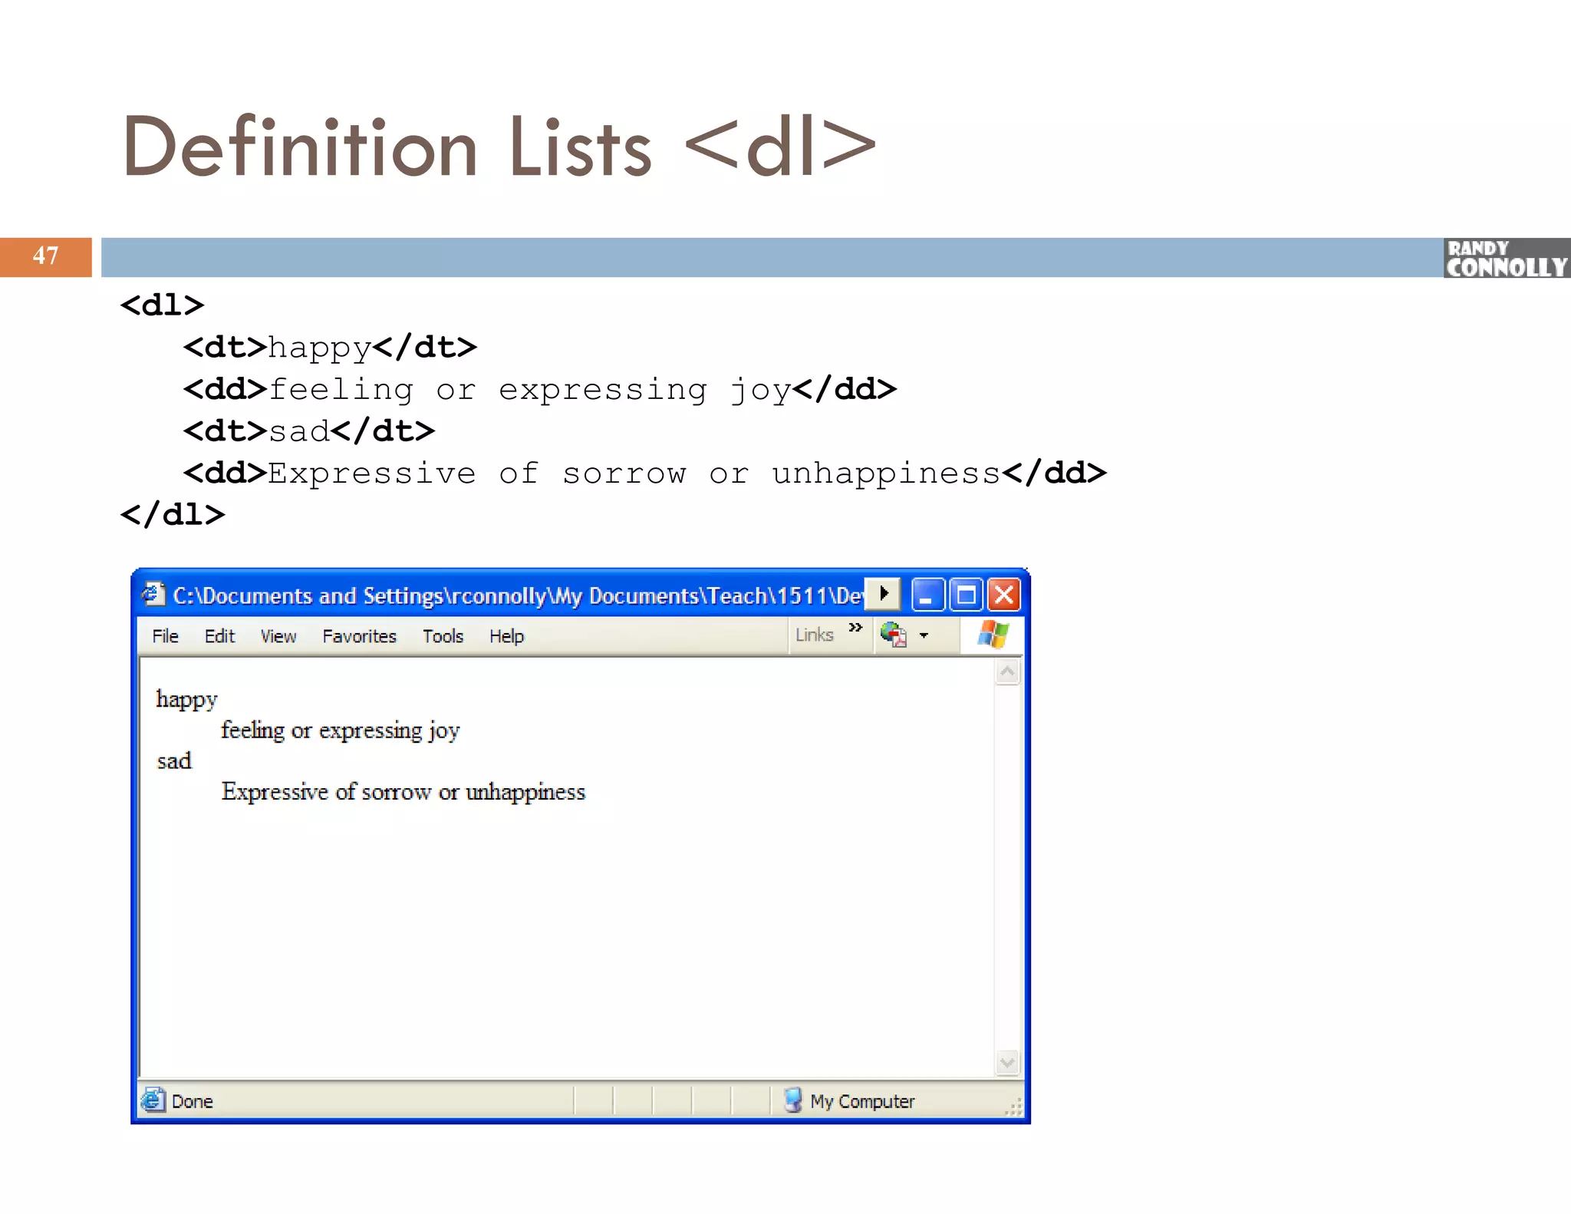Click the 'Definition Lists <dl>' slide title

pyautogui.click(x=499, y=147)
